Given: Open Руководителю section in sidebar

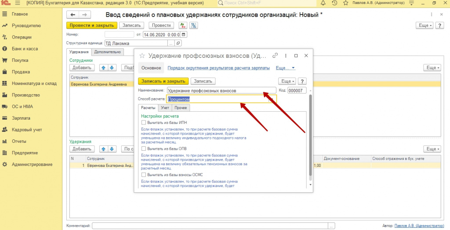Looking at the screenshot, I should point(26,25).
